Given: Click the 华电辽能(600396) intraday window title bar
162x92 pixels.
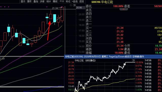Looking at the screenshot, I should (x=113, y=57).
